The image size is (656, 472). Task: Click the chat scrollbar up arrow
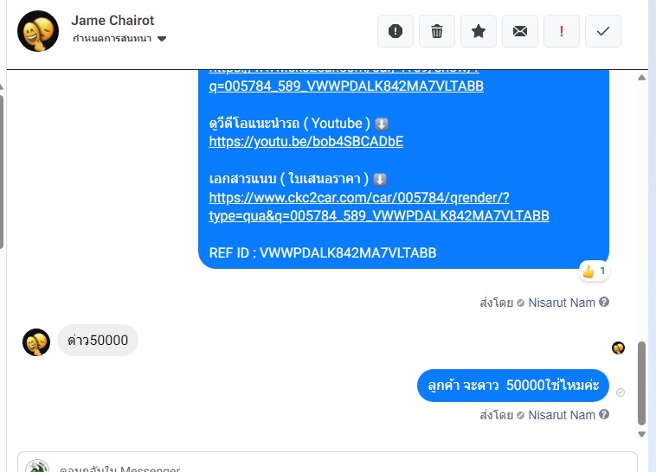click(x=641, y=77)
